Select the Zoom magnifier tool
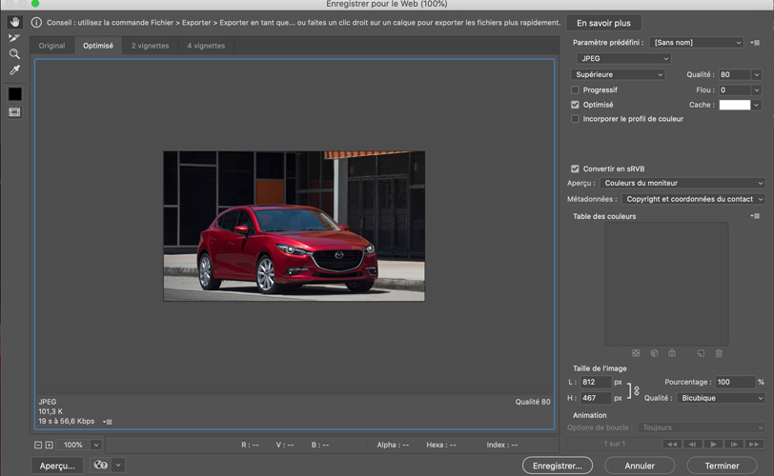The image size is (774, 476). click(x=14, y=53)
